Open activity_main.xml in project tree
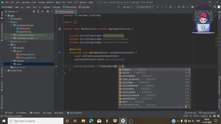 click(25, 54)
